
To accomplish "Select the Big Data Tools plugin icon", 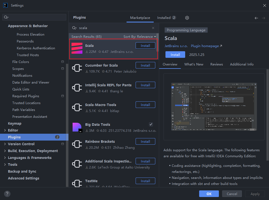I will point(77,127).
